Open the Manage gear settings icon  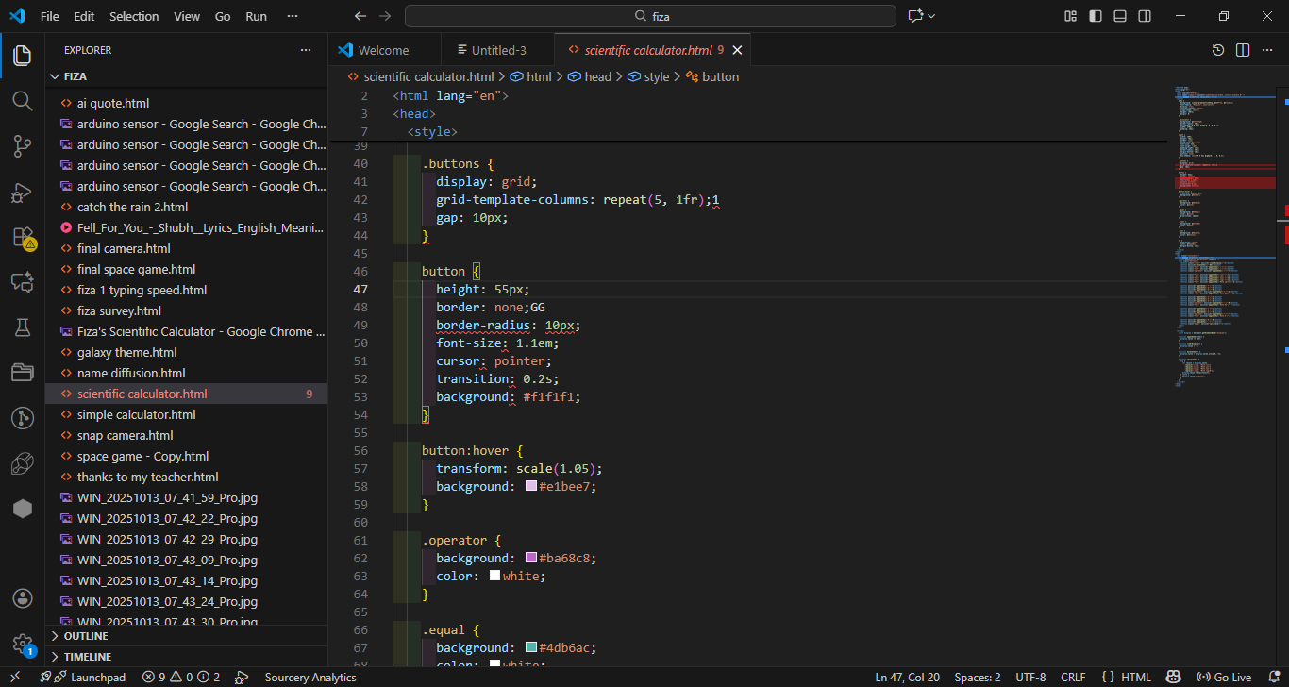pos(22,644)
